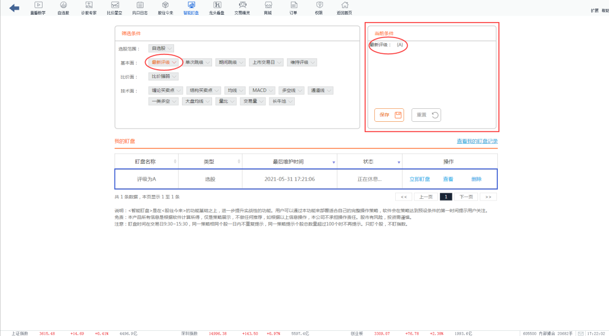Open the 自选股 (watchlist) icon
The image size is (609, 336).
(x=64, y=7)
